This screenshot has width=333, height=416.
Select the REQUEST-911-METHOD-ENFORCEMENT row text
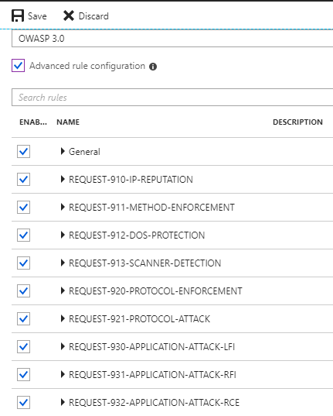[x=151, y=208]
